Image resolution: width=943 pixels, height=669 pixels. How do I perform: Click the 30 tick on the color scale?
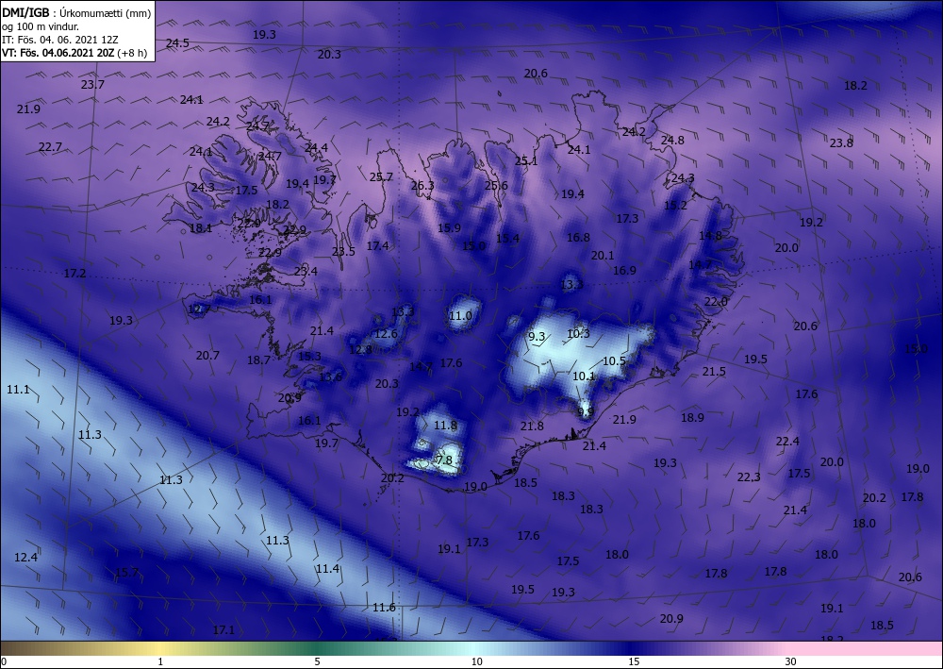790,662
